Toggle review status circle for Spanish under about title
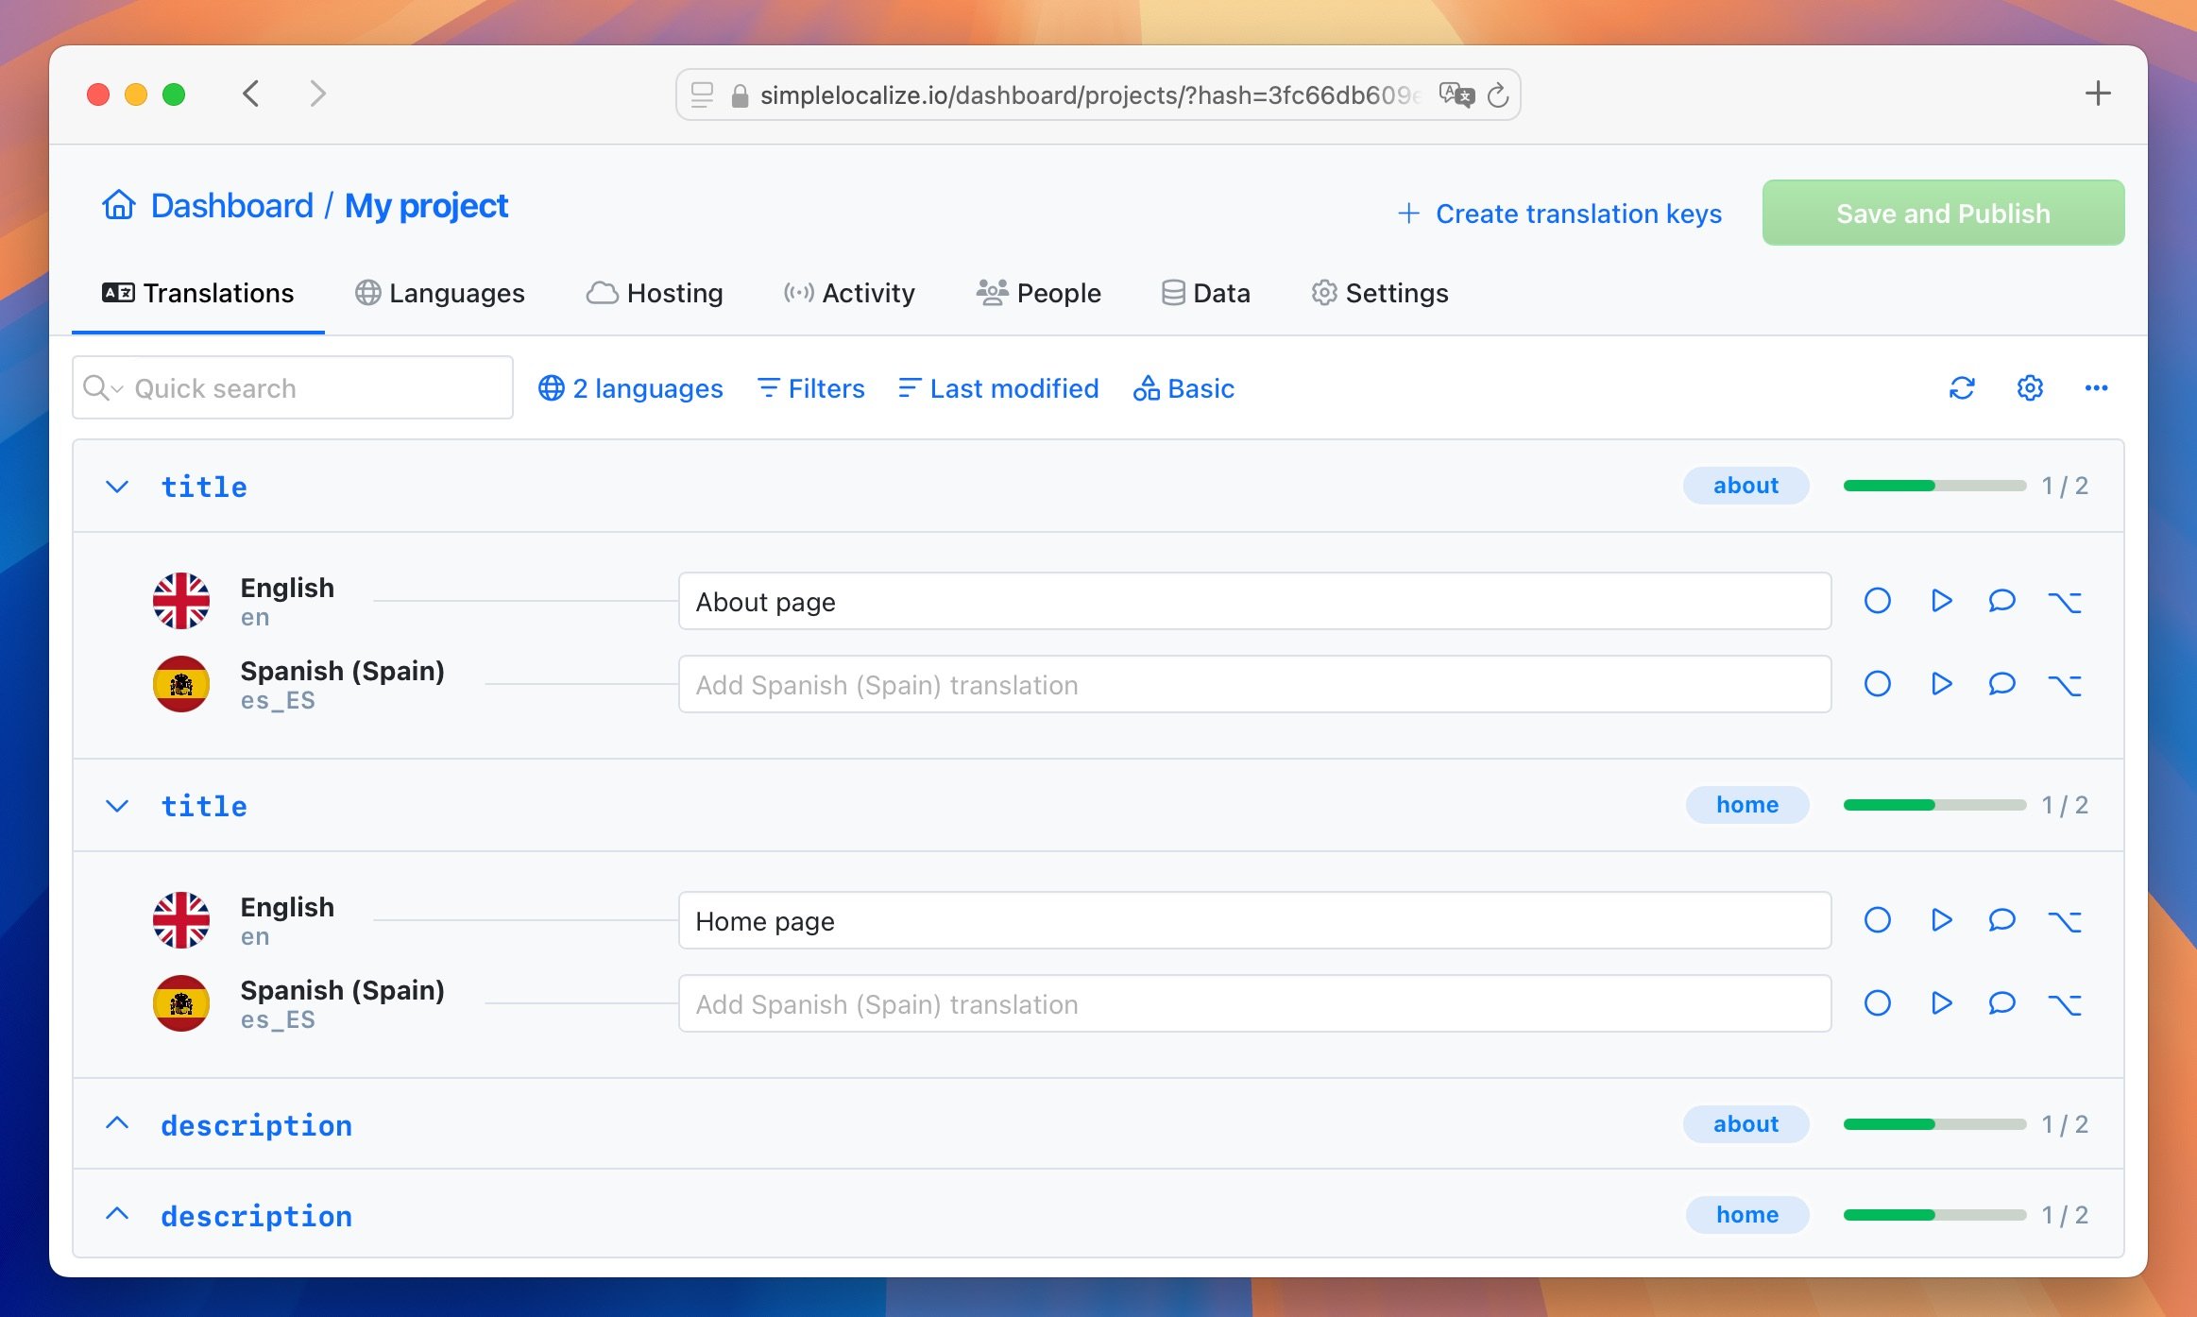This screenshot has width=2197, height=1317. [1878, 684]
